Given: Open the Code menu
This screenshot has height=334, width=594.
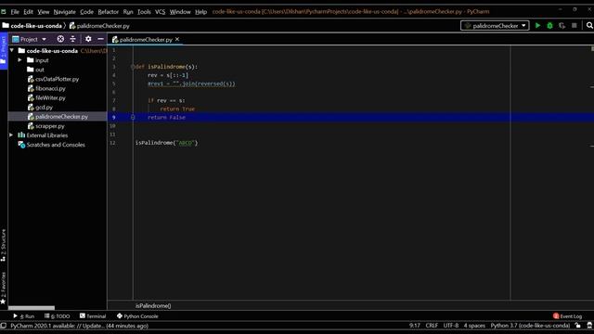Looking at the screenshot, I should click(x=86, y=12).
